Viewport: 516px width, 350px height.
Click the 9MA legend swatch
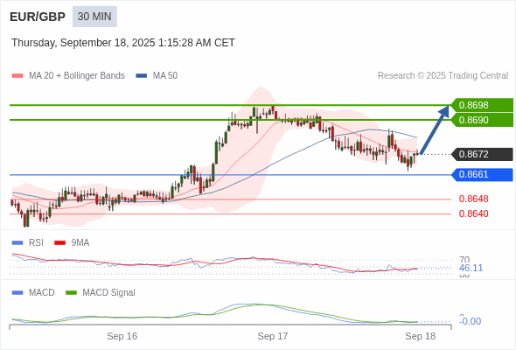pyautogui.click(x=59, y=243)
